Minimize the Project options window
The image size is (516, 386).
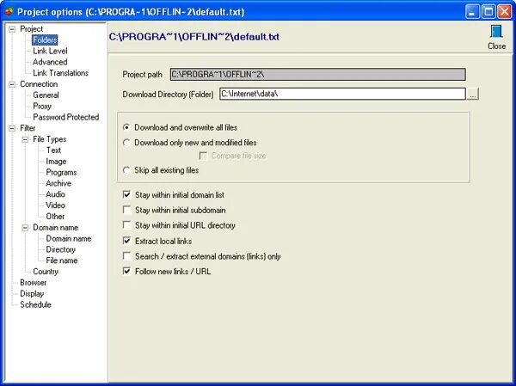(x=472, y=12)
